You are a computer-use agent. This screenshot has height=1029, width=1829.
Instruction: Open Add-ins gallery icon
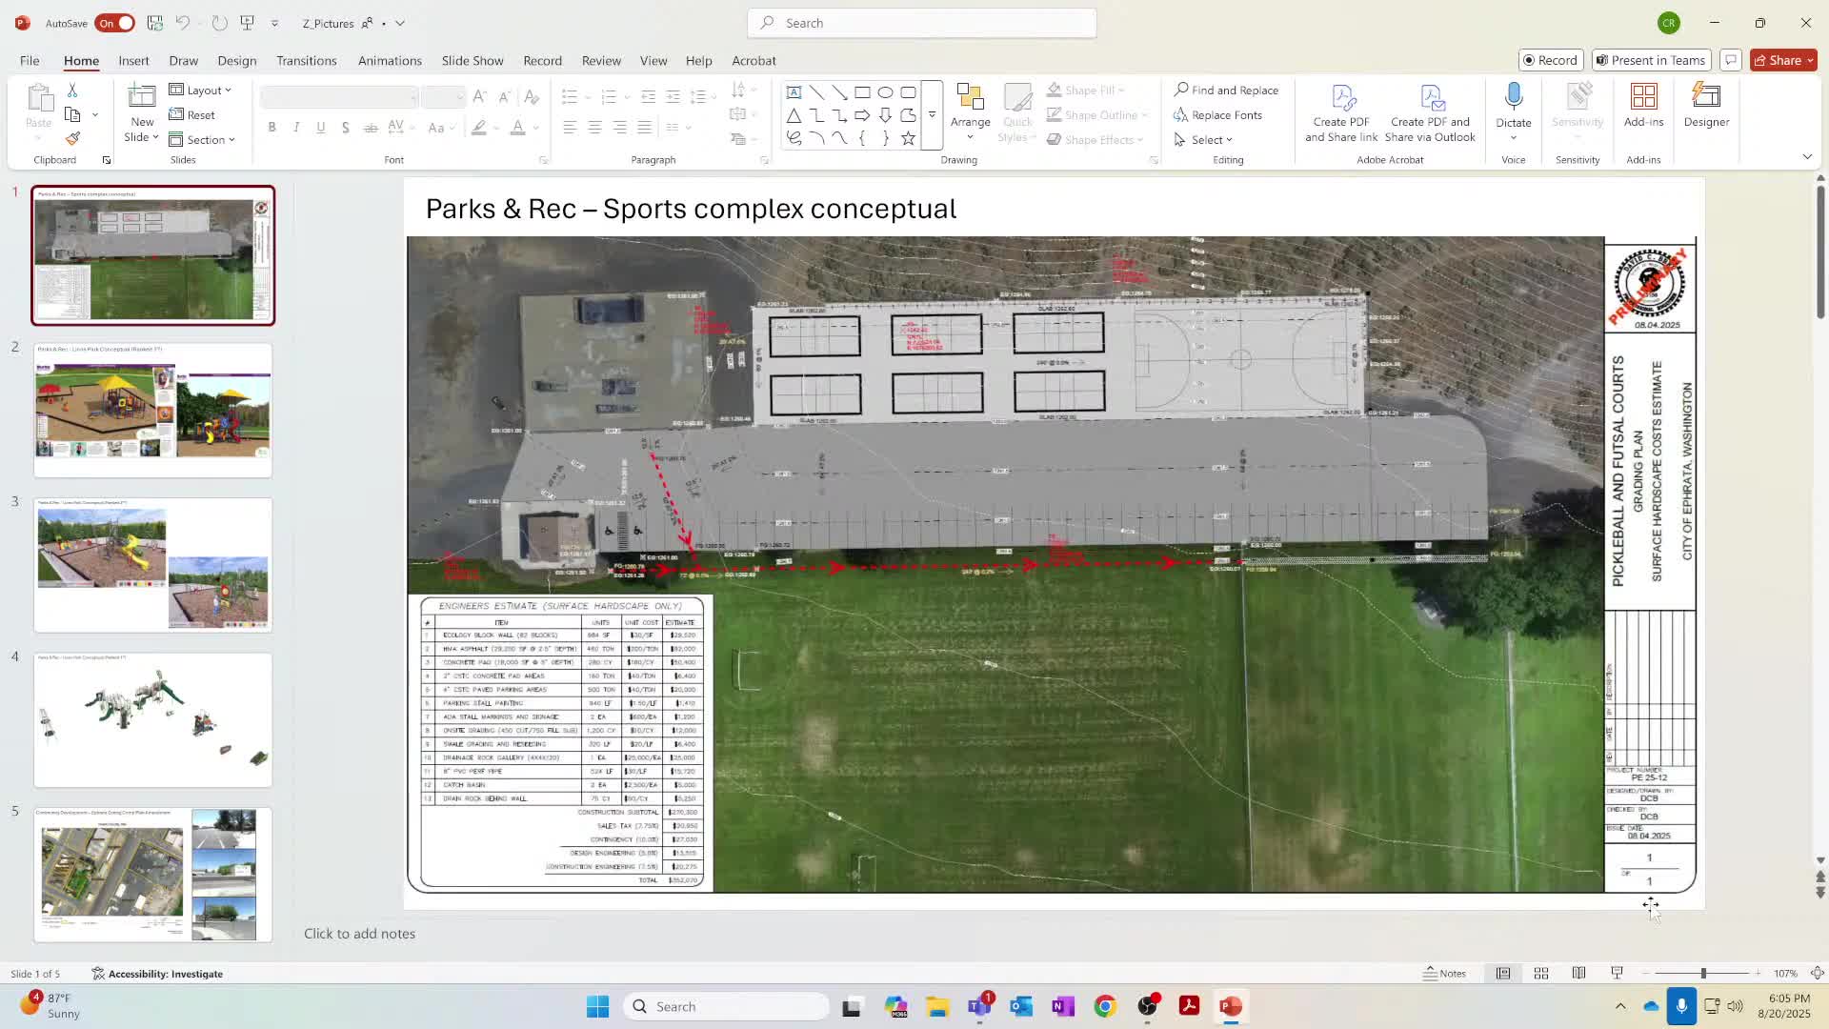tap(1643, 104)
